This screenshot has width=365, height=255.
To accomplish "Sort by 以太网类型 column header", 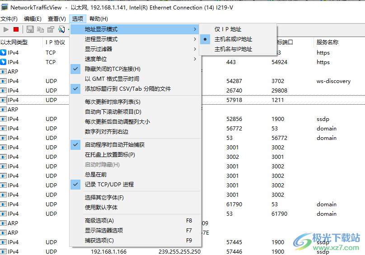I will pyautogui.click(x=21, y=42).
